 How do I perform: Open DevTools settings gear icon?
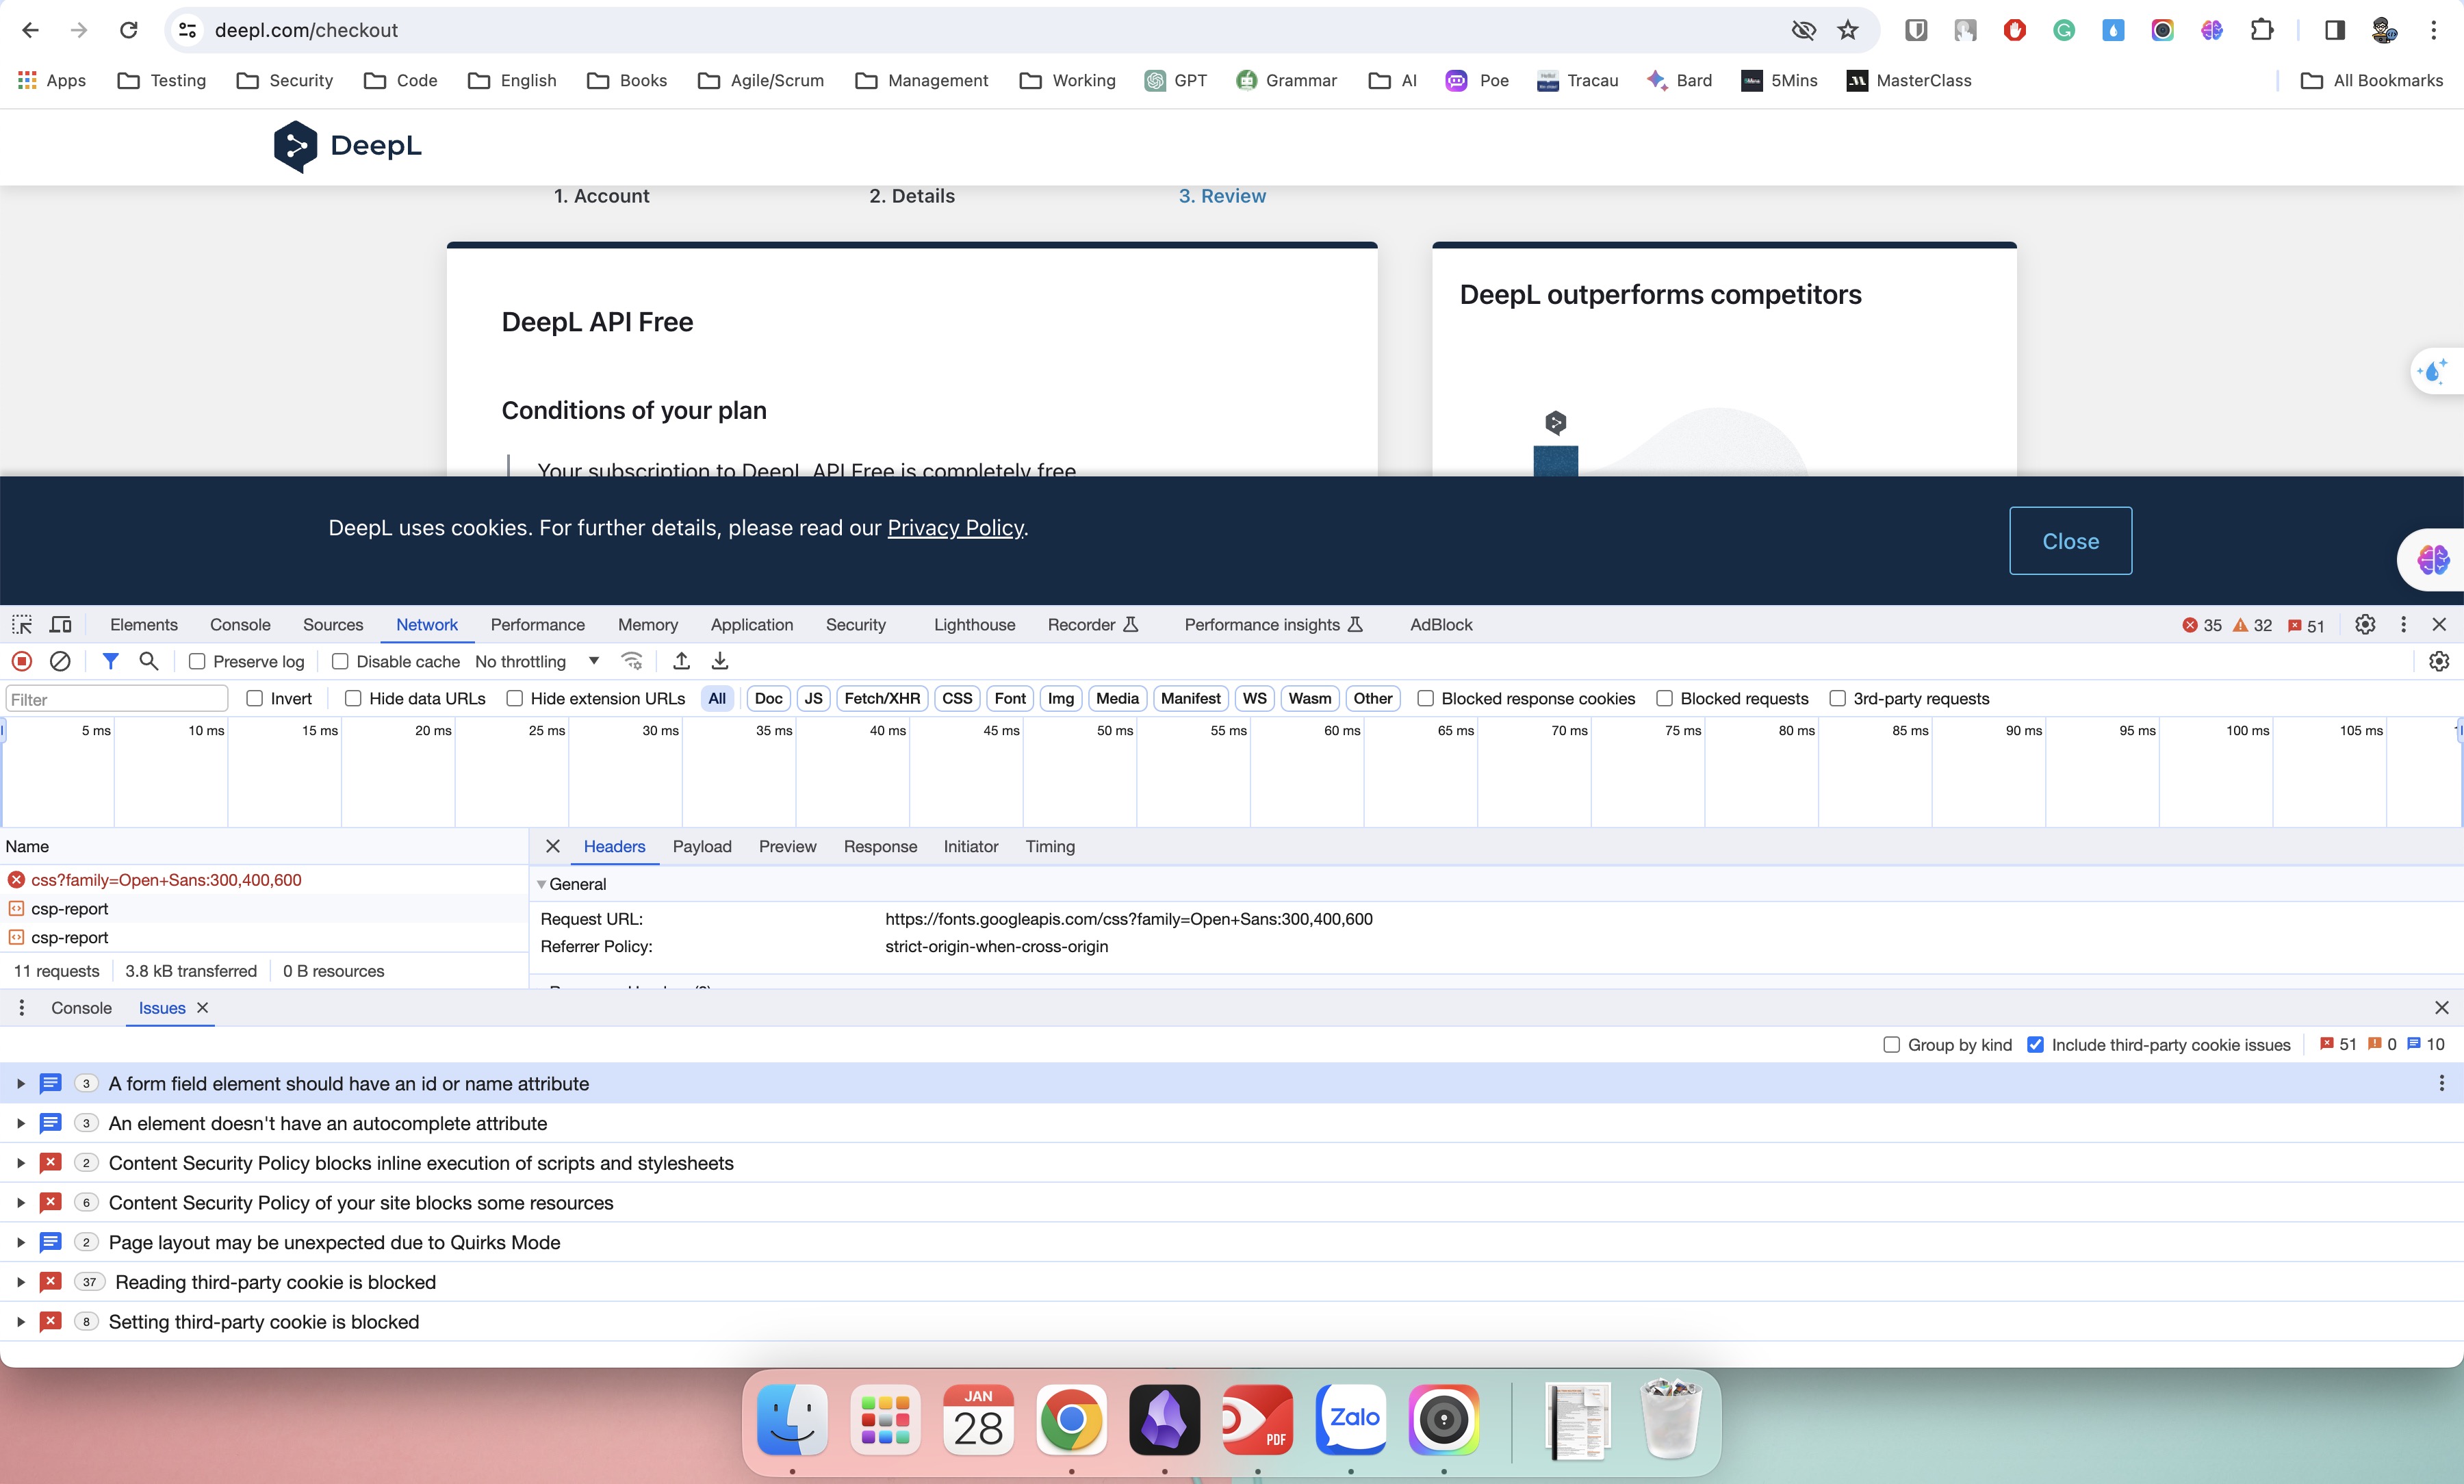(2365, 624)
